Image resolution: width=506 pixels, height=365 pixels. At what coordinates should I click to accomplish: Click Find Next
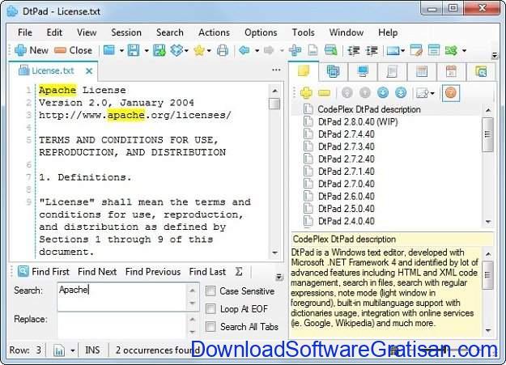tap(97, 272)
